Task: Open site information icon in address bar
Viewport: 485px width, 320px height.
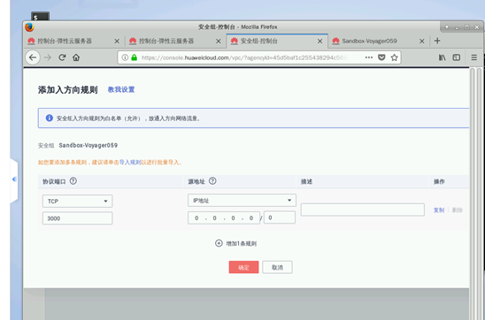Action: [x=125, y=57]
